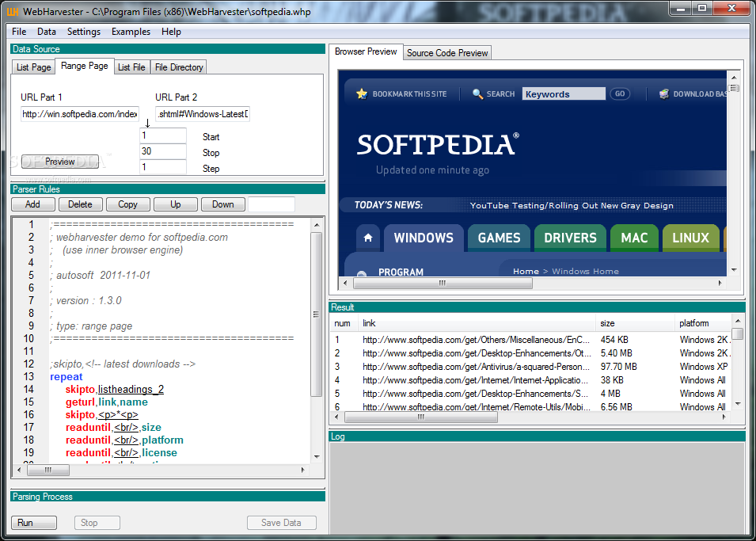This screenshot has height=541, width=756.
Task: Move parser rule Down
Action: tap(222, 204)
